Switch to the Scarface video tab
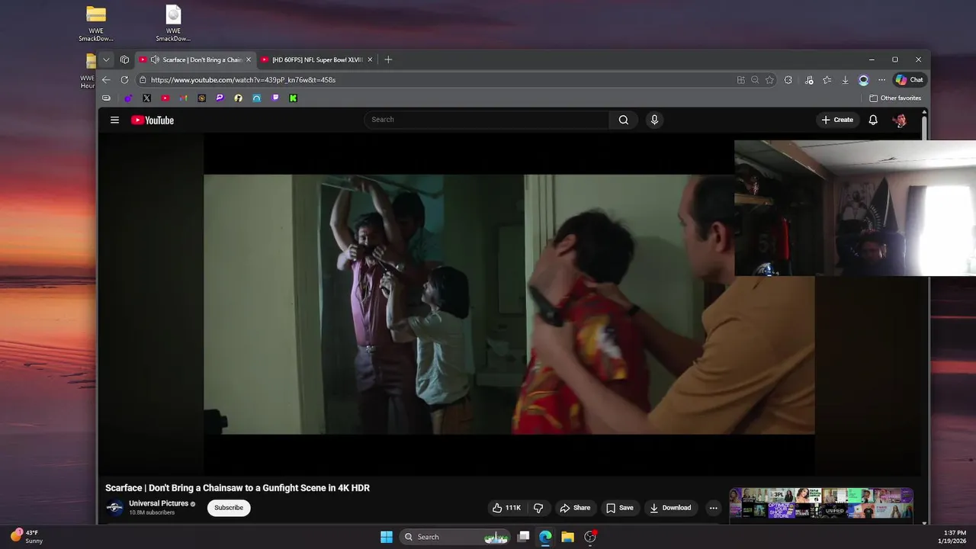The height and width of the screenshot is (549, 976). pyautogui.click(x=196, y=59)
